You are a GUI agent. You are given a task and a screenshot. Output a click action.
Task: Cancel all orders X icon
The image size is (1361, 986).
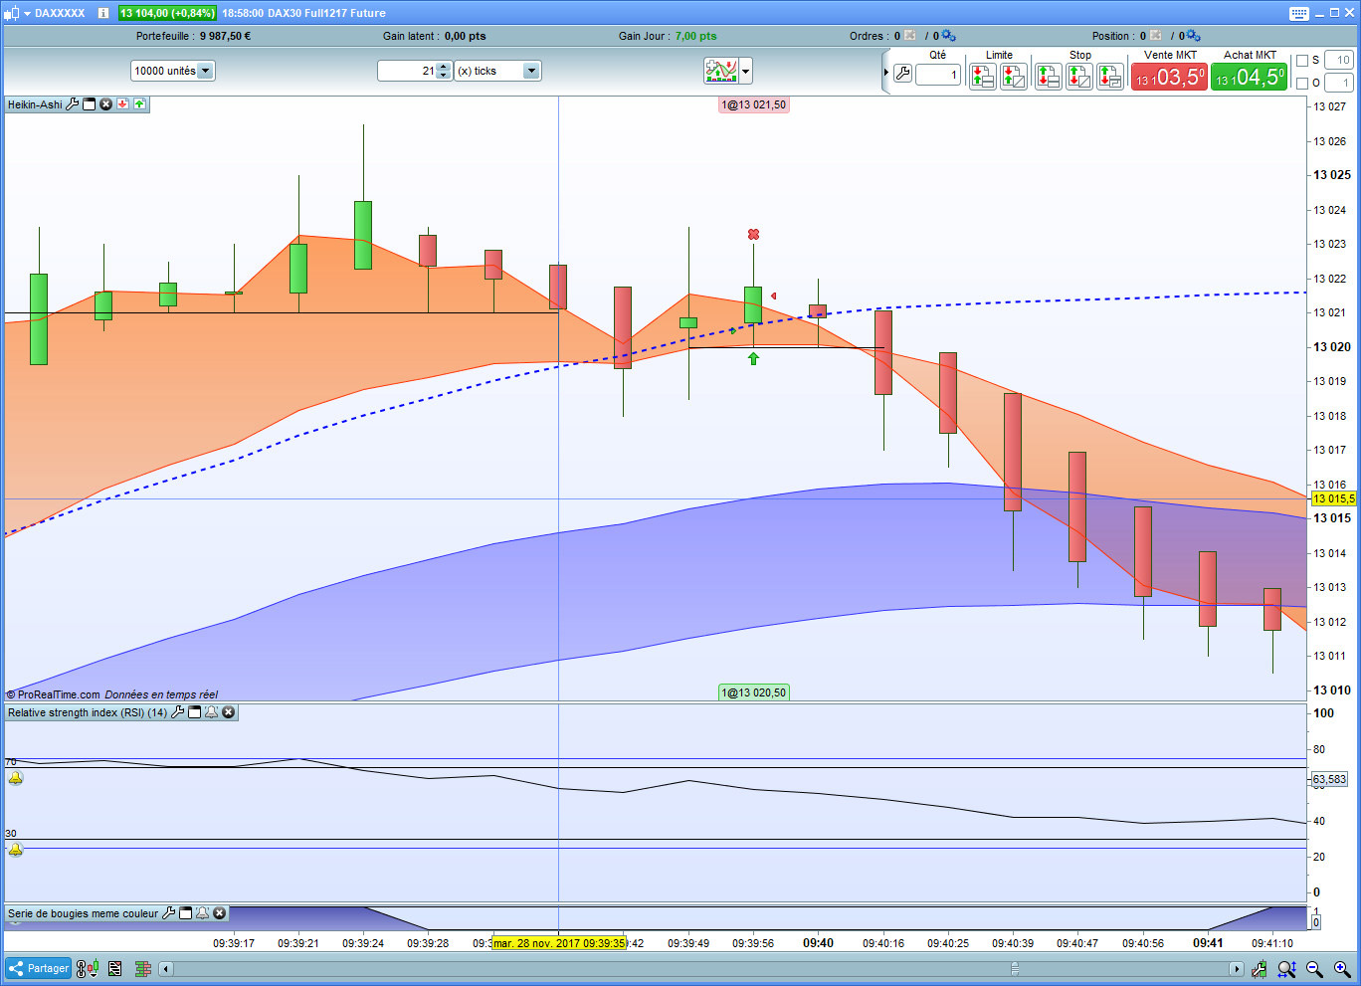[x=909, y=36]
